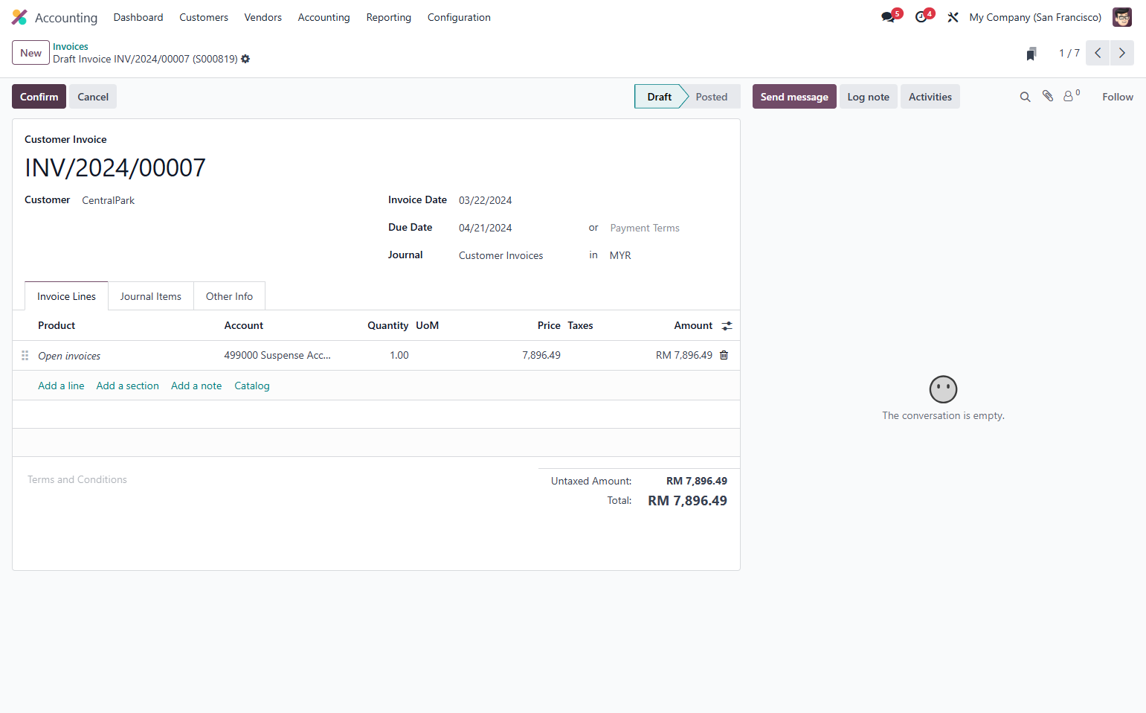Image resolution: width=1146 pixels, height=713 pixels.
Task: Open the Customers menu
Action: pos(204,17)
